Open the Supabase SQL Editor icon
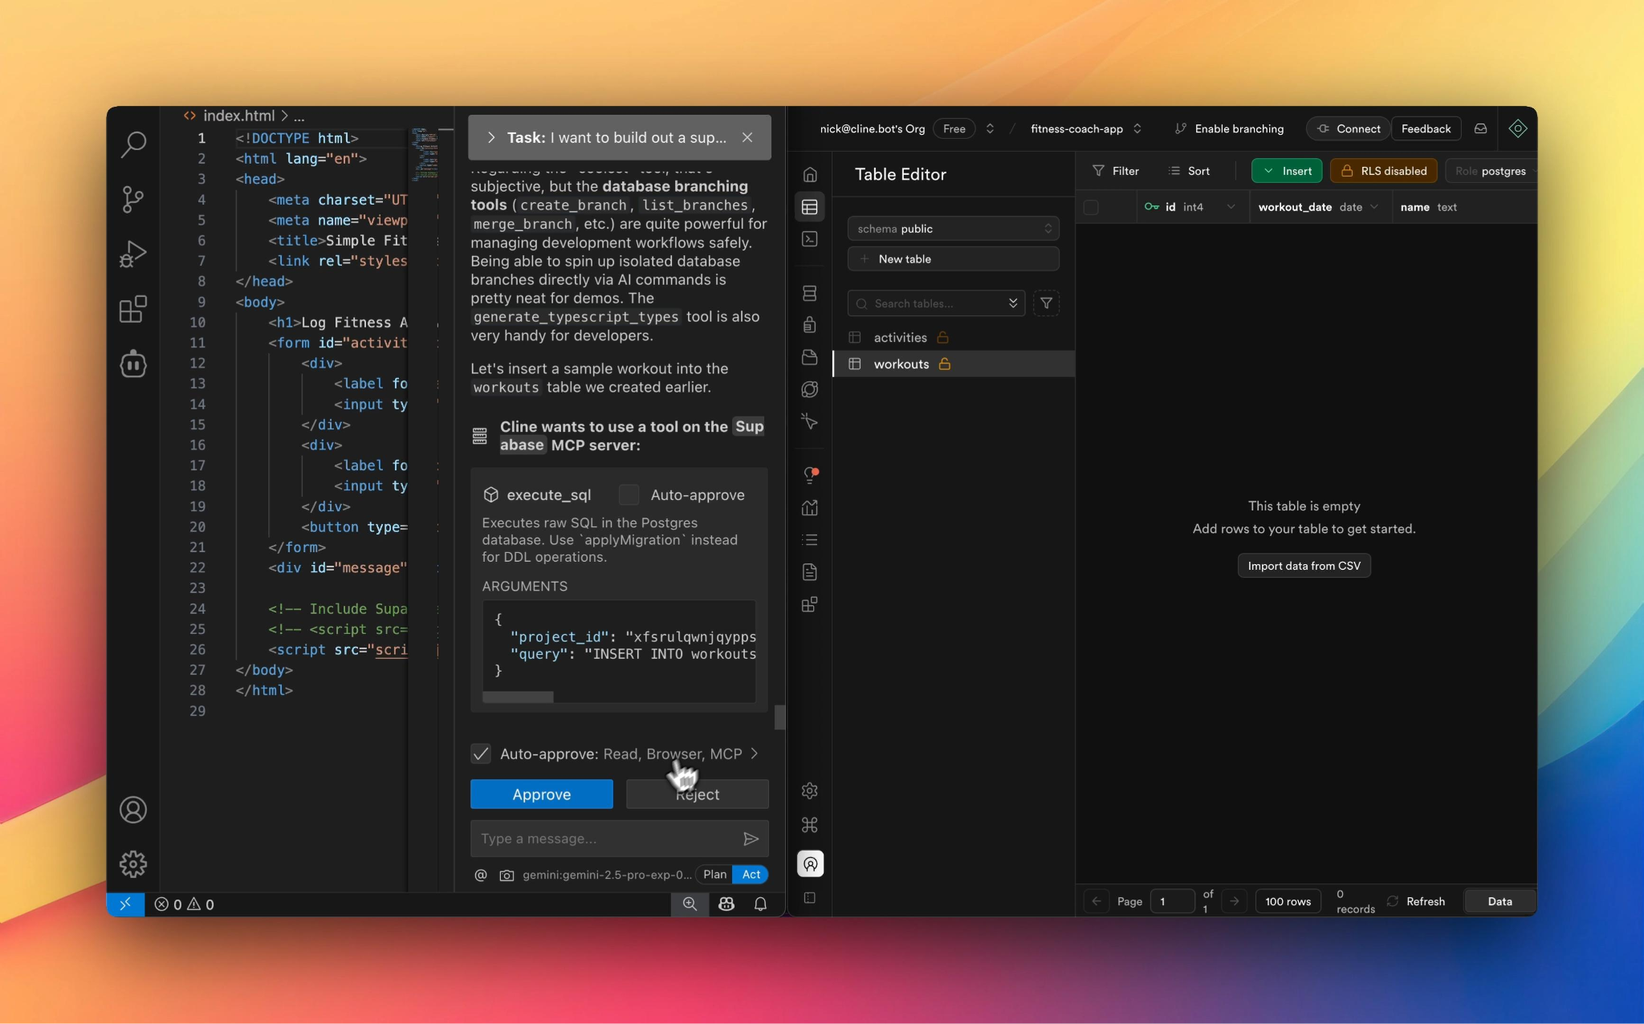This screenshot has height=1024, width=1644. [810, 239]
